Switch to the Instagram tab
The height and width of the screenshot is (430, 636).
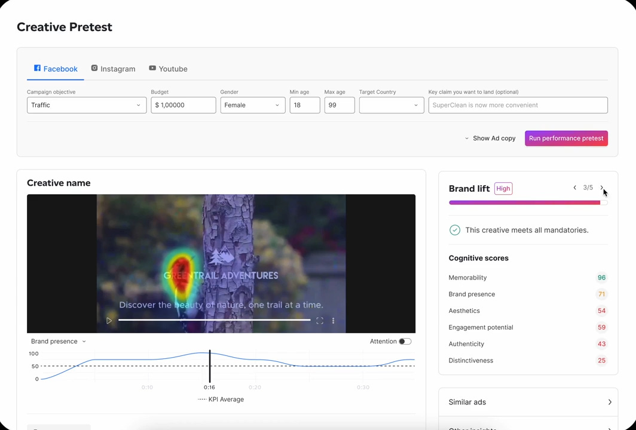click(x=113, y=69)
